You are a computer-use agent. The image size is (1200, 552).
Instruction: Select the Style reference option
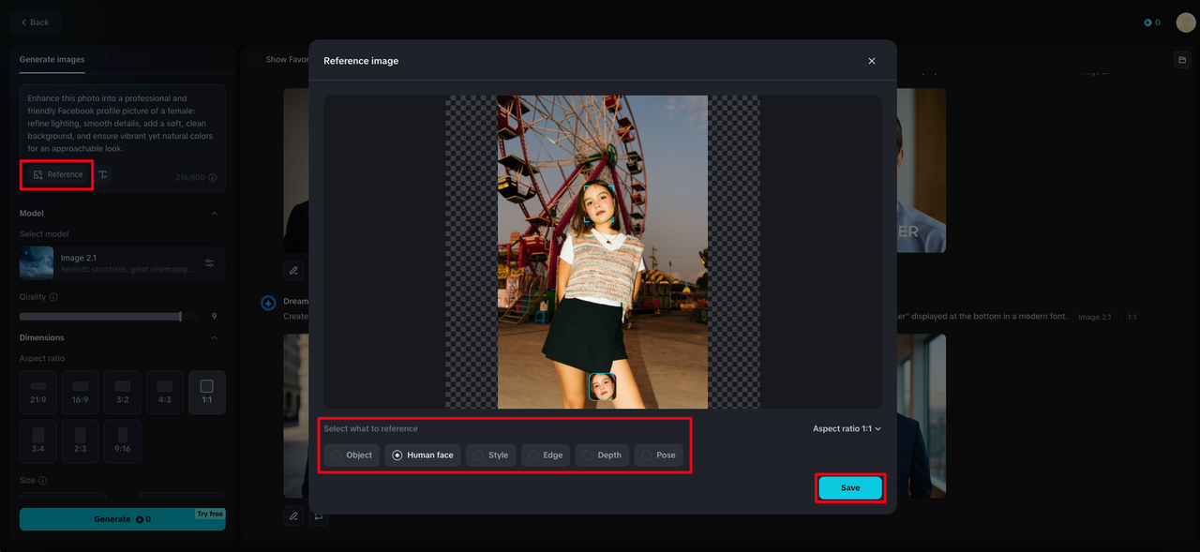click(490, 455)
